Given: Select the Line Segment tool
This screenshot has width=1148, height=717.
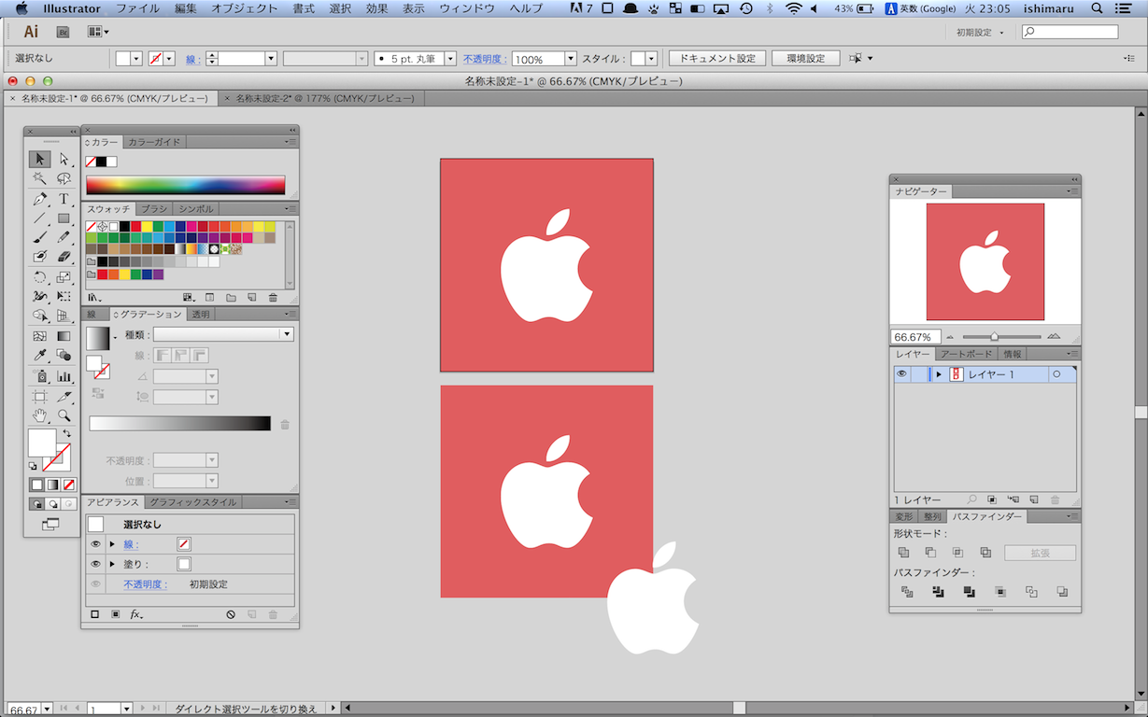Looking at the screenshot, I should point(40,218).
